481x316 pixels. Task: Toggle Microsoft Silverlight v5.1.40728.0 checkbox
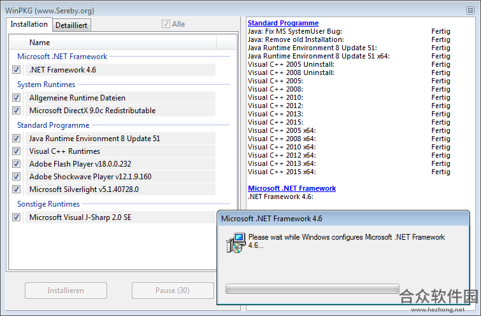(17, 189)
